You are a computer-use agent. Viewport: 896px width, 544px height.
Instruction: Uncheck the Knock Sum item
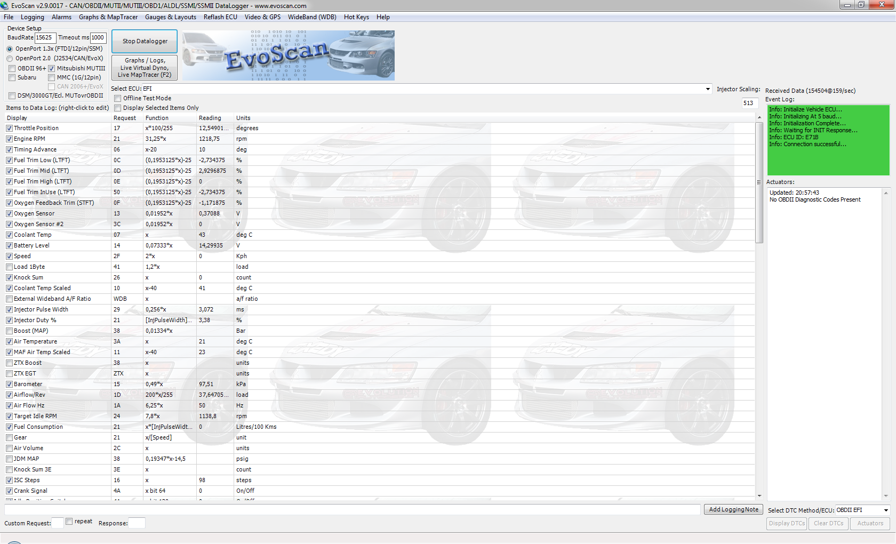[9, 277]
